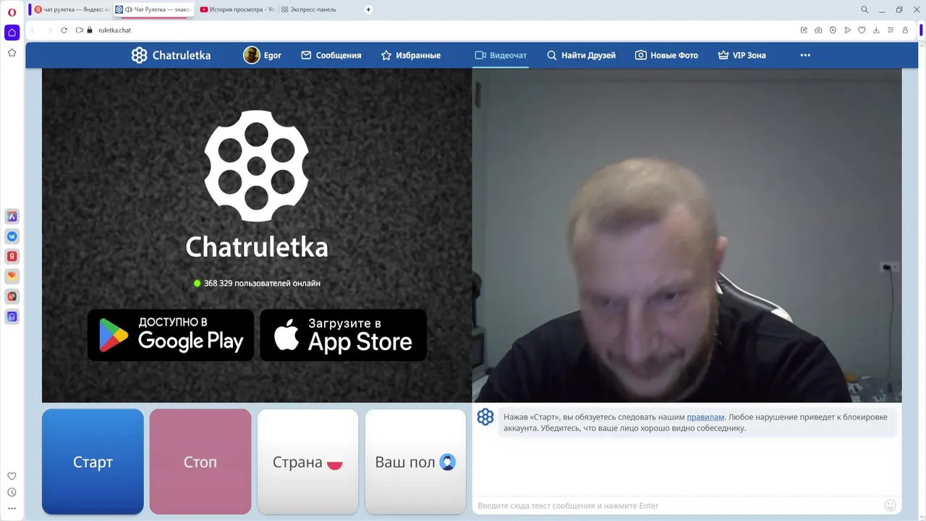The height and width of the screenshot is (521, 926).
Task: Open the App Store download badge
Action: (343, 335)
